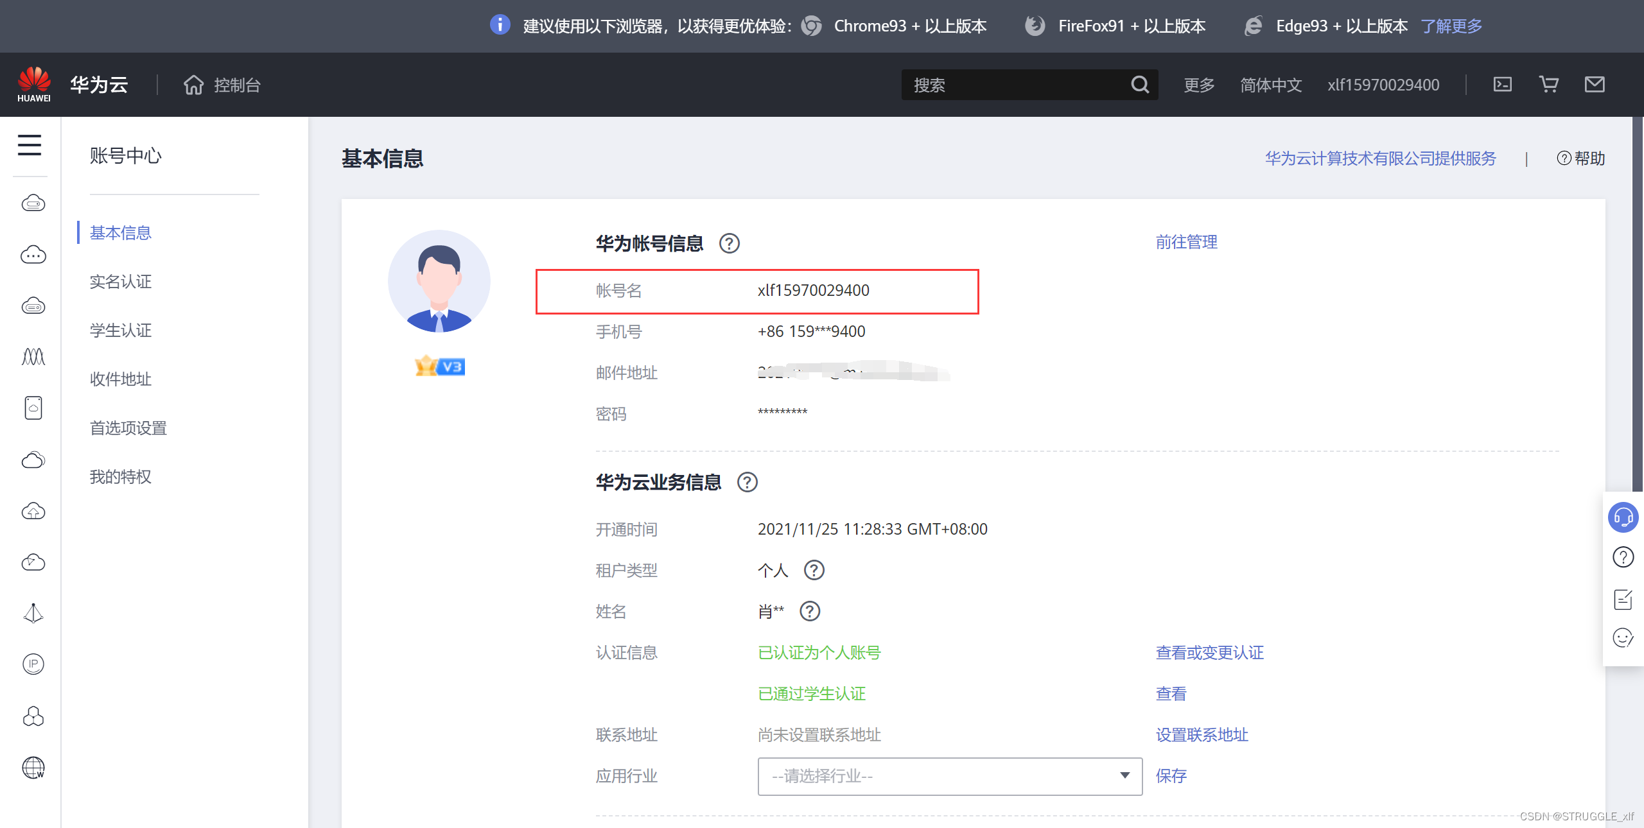Open 简体中文 language selector
The width and height of the screenshot is (1644, 828).
1270,85
